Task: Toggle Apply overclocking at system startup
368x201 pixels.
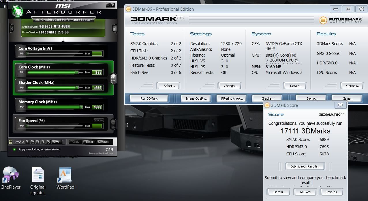Action: (14, 150)
